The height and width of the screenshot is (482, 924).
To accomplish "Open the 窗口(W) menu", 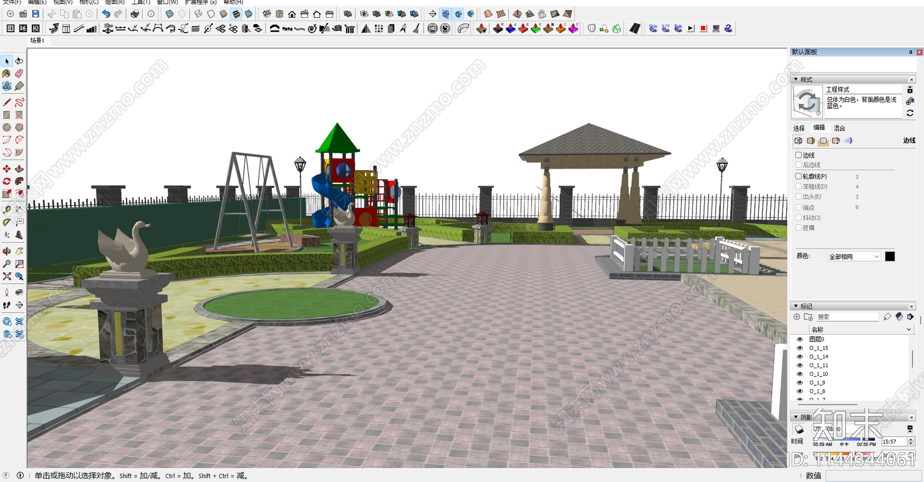I will click(167, 2).
